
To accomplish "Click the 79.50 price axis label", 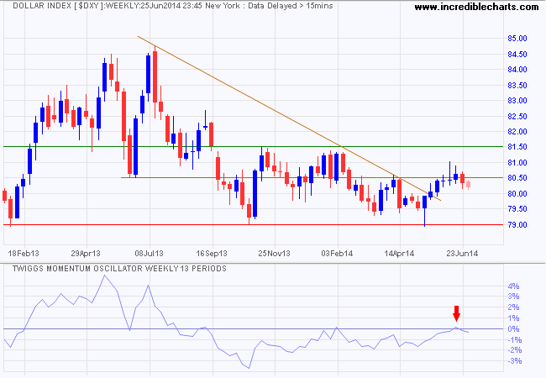I will pyautogui.click(x=517, y=209).
